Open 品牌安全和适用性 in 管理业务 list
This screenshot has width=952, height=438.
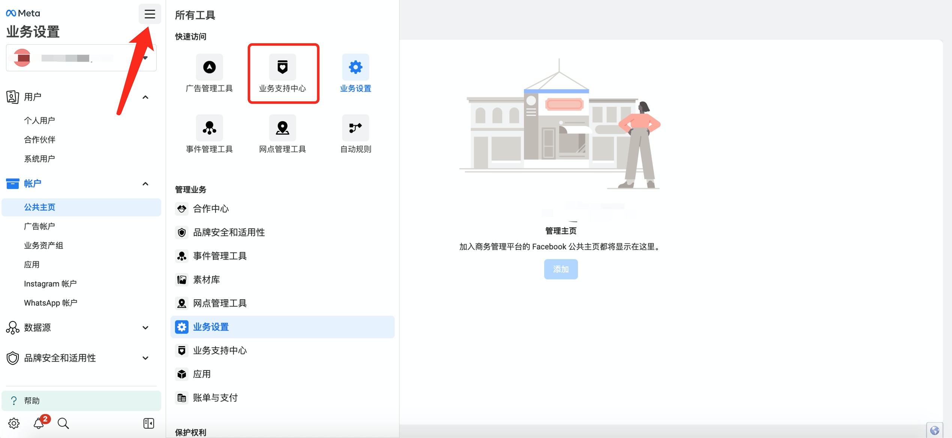tap(282, 232)
